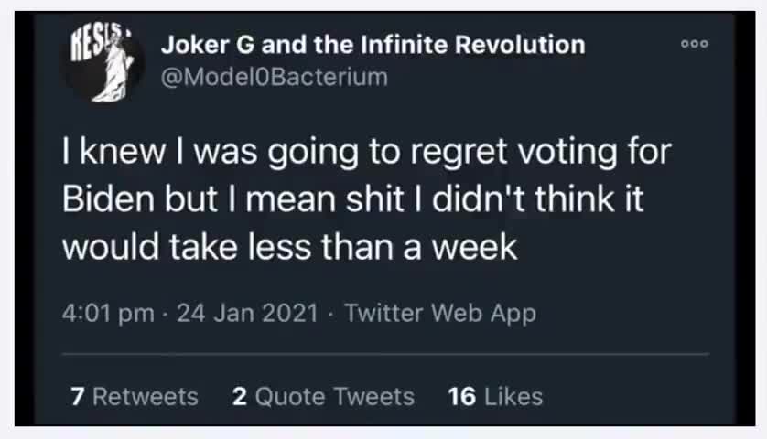Click the tweet line "would take less than a week"
767x439 pixels.
coord(289,247)
